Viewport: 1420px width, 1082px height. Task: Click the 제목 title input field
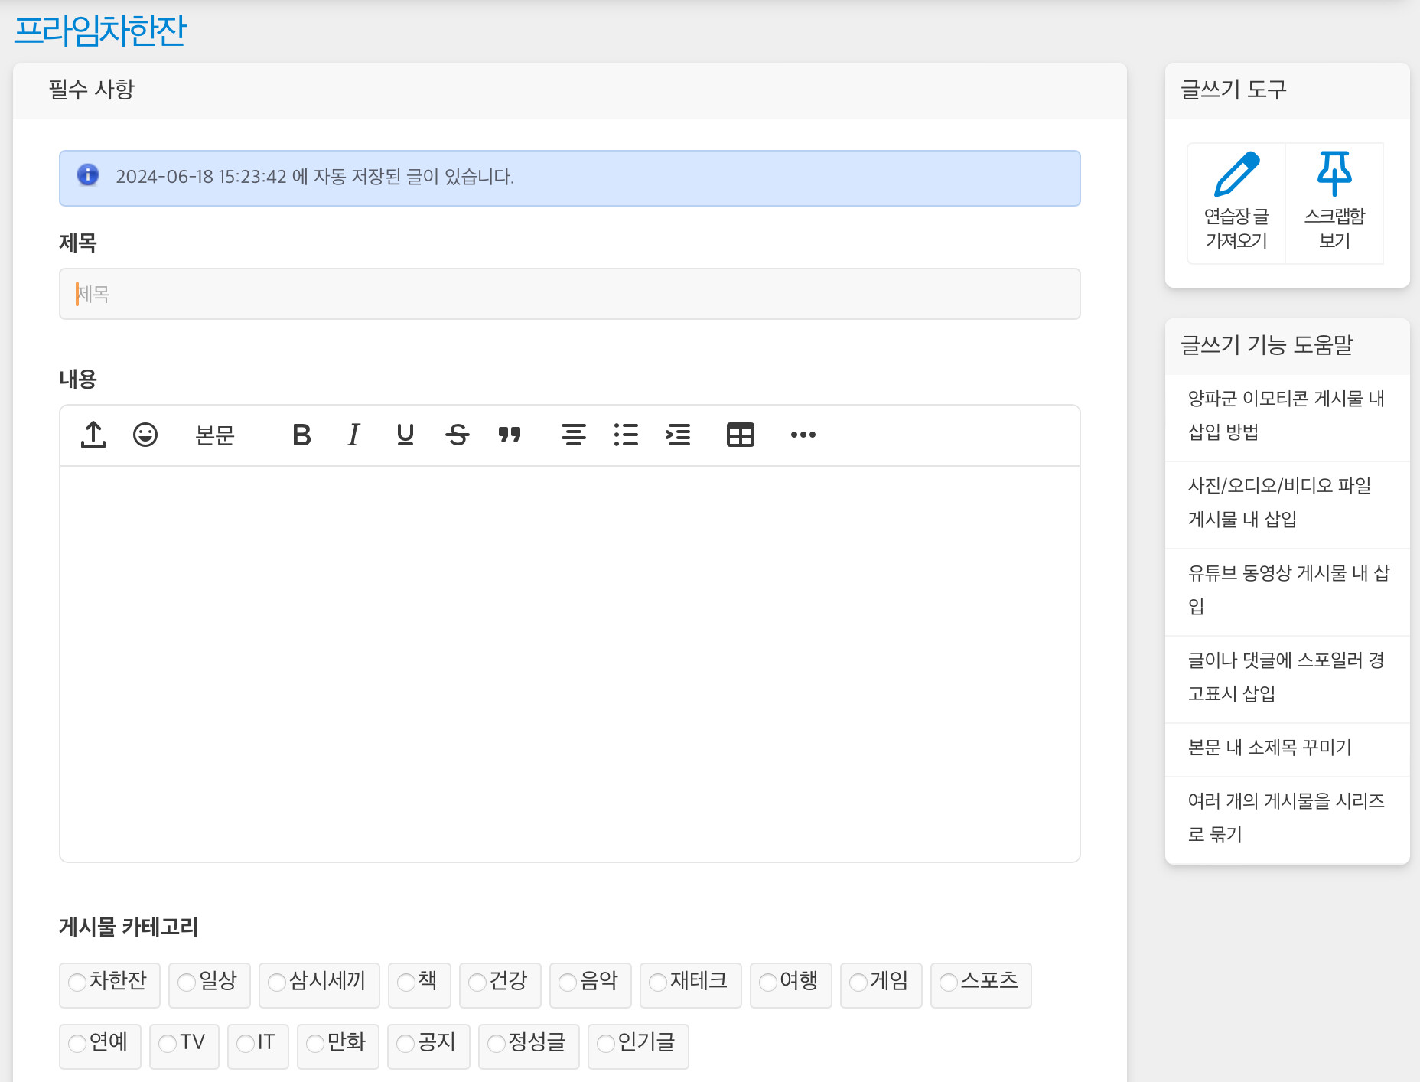point(569,294)
